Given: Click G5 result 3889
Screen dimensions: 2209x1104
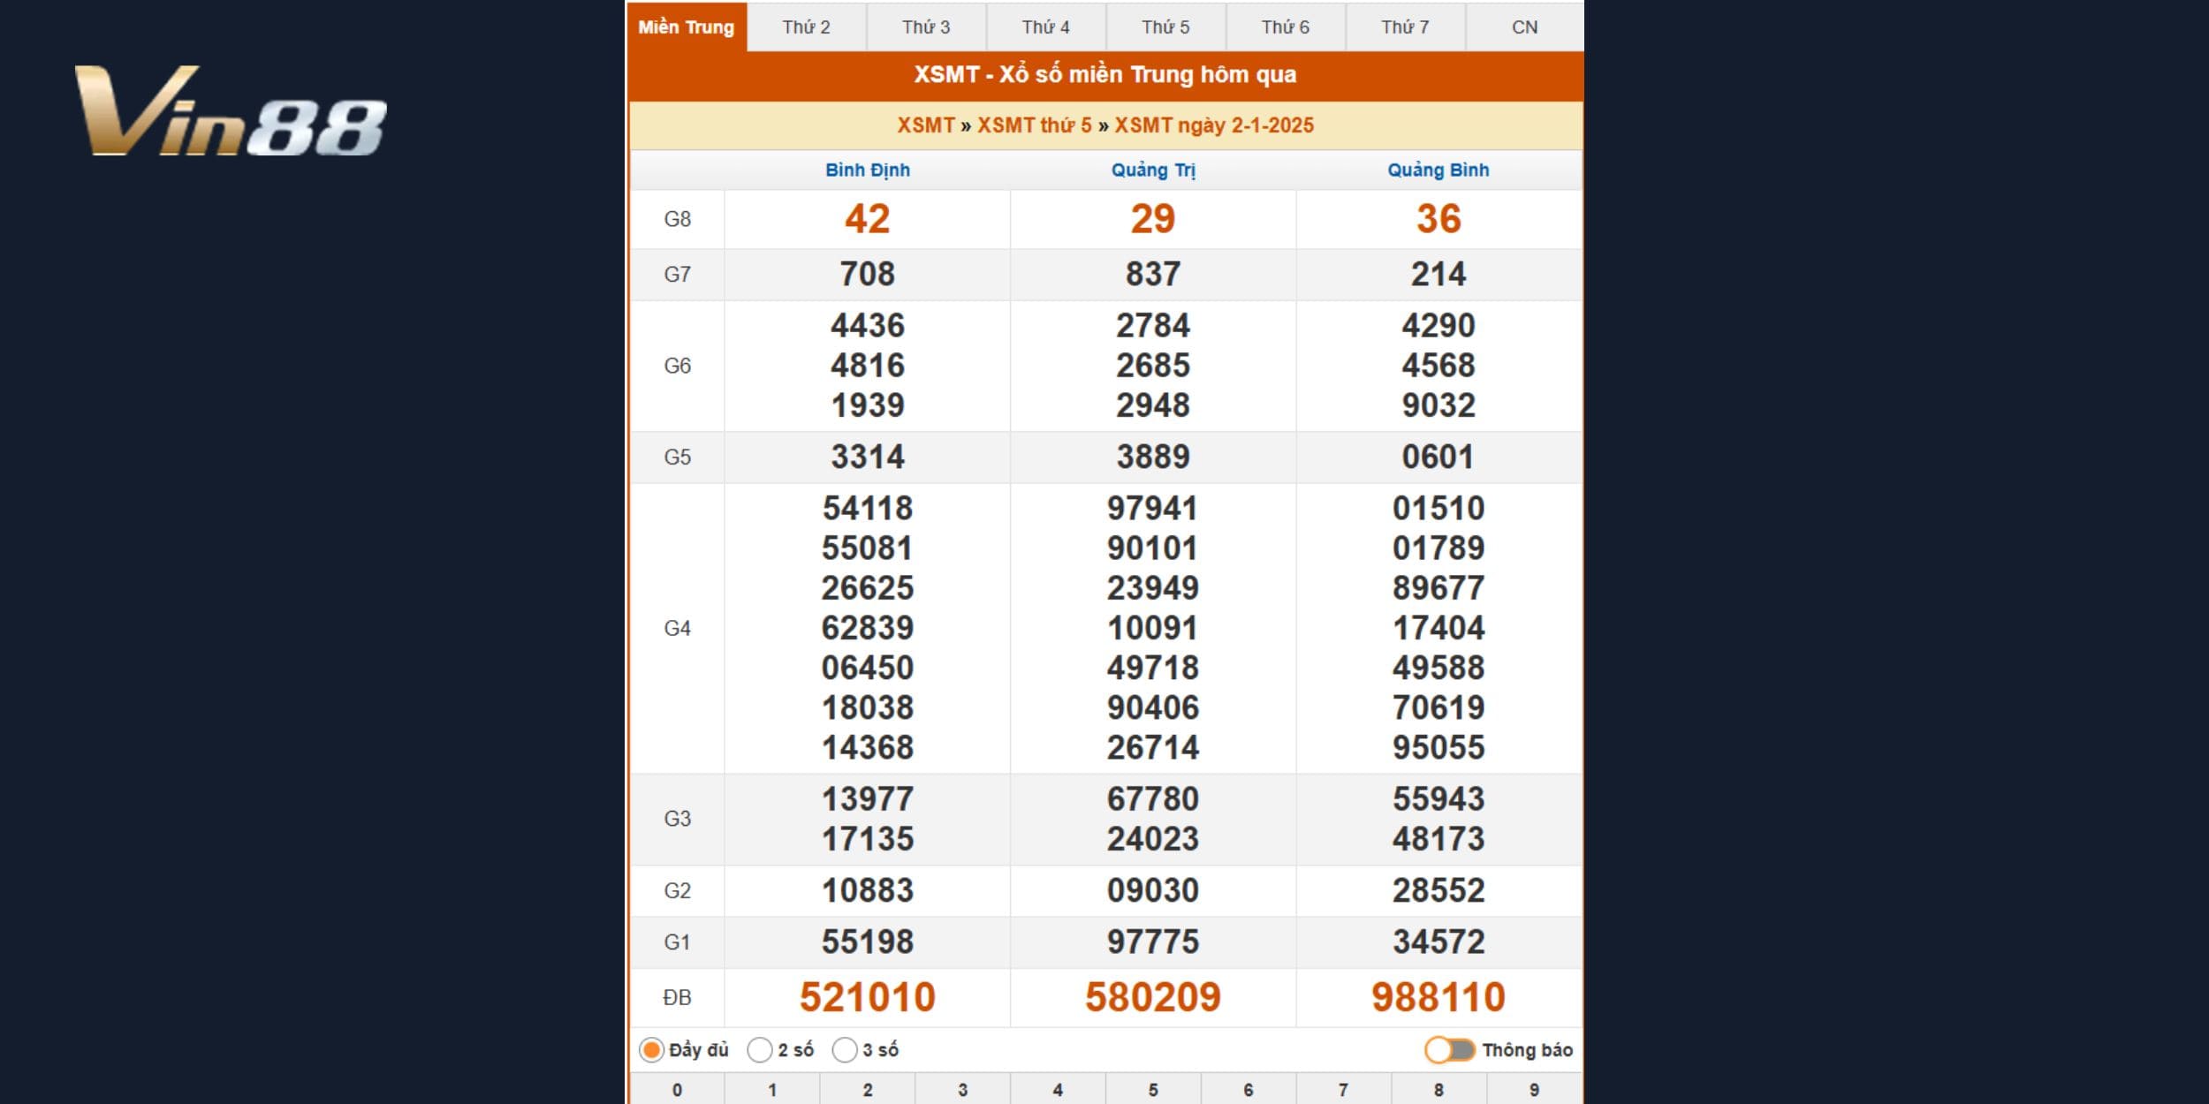Looking at the screenshot, I should (x=1153, y=457).
